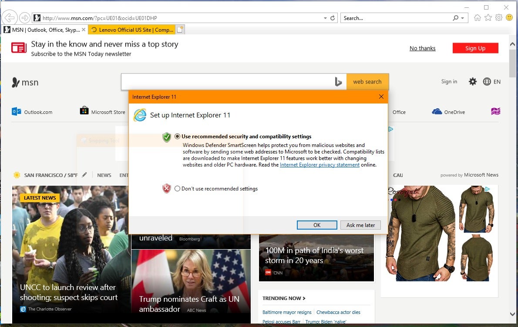This screenshot has height=327, width=518.
Task: Close the Internet Explorer 11 setup dialog
Action: click(381, 97)
